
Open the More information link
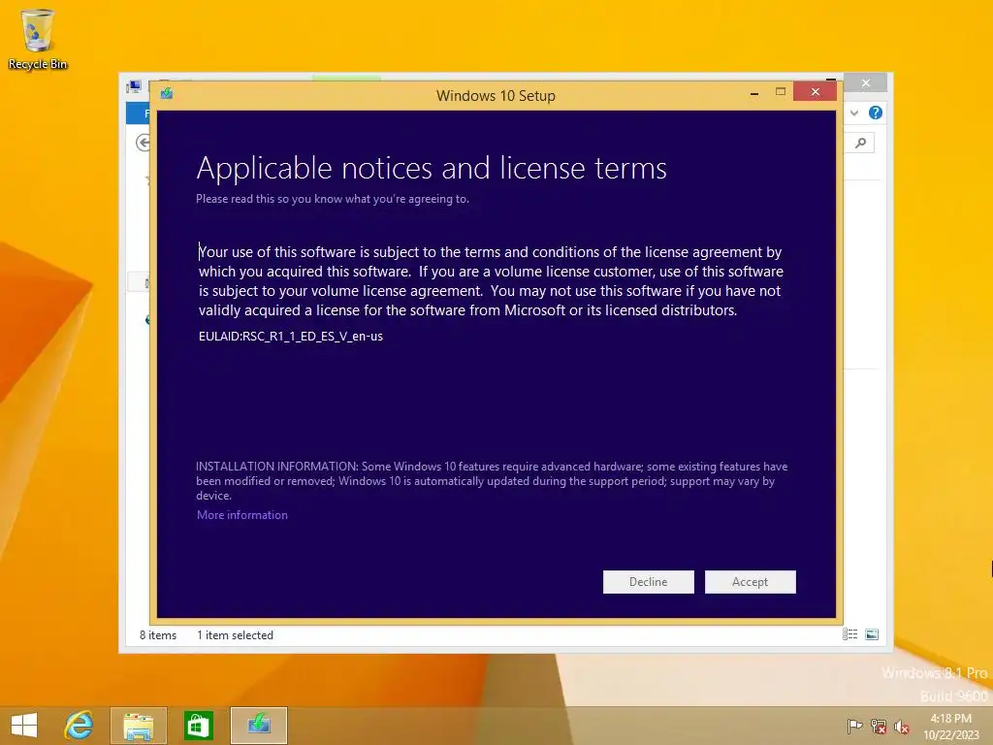(241, 515)
